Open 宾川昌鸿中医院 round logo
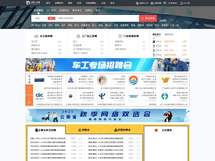The height and width of the screenshot is (161, 215). point(102,80)
